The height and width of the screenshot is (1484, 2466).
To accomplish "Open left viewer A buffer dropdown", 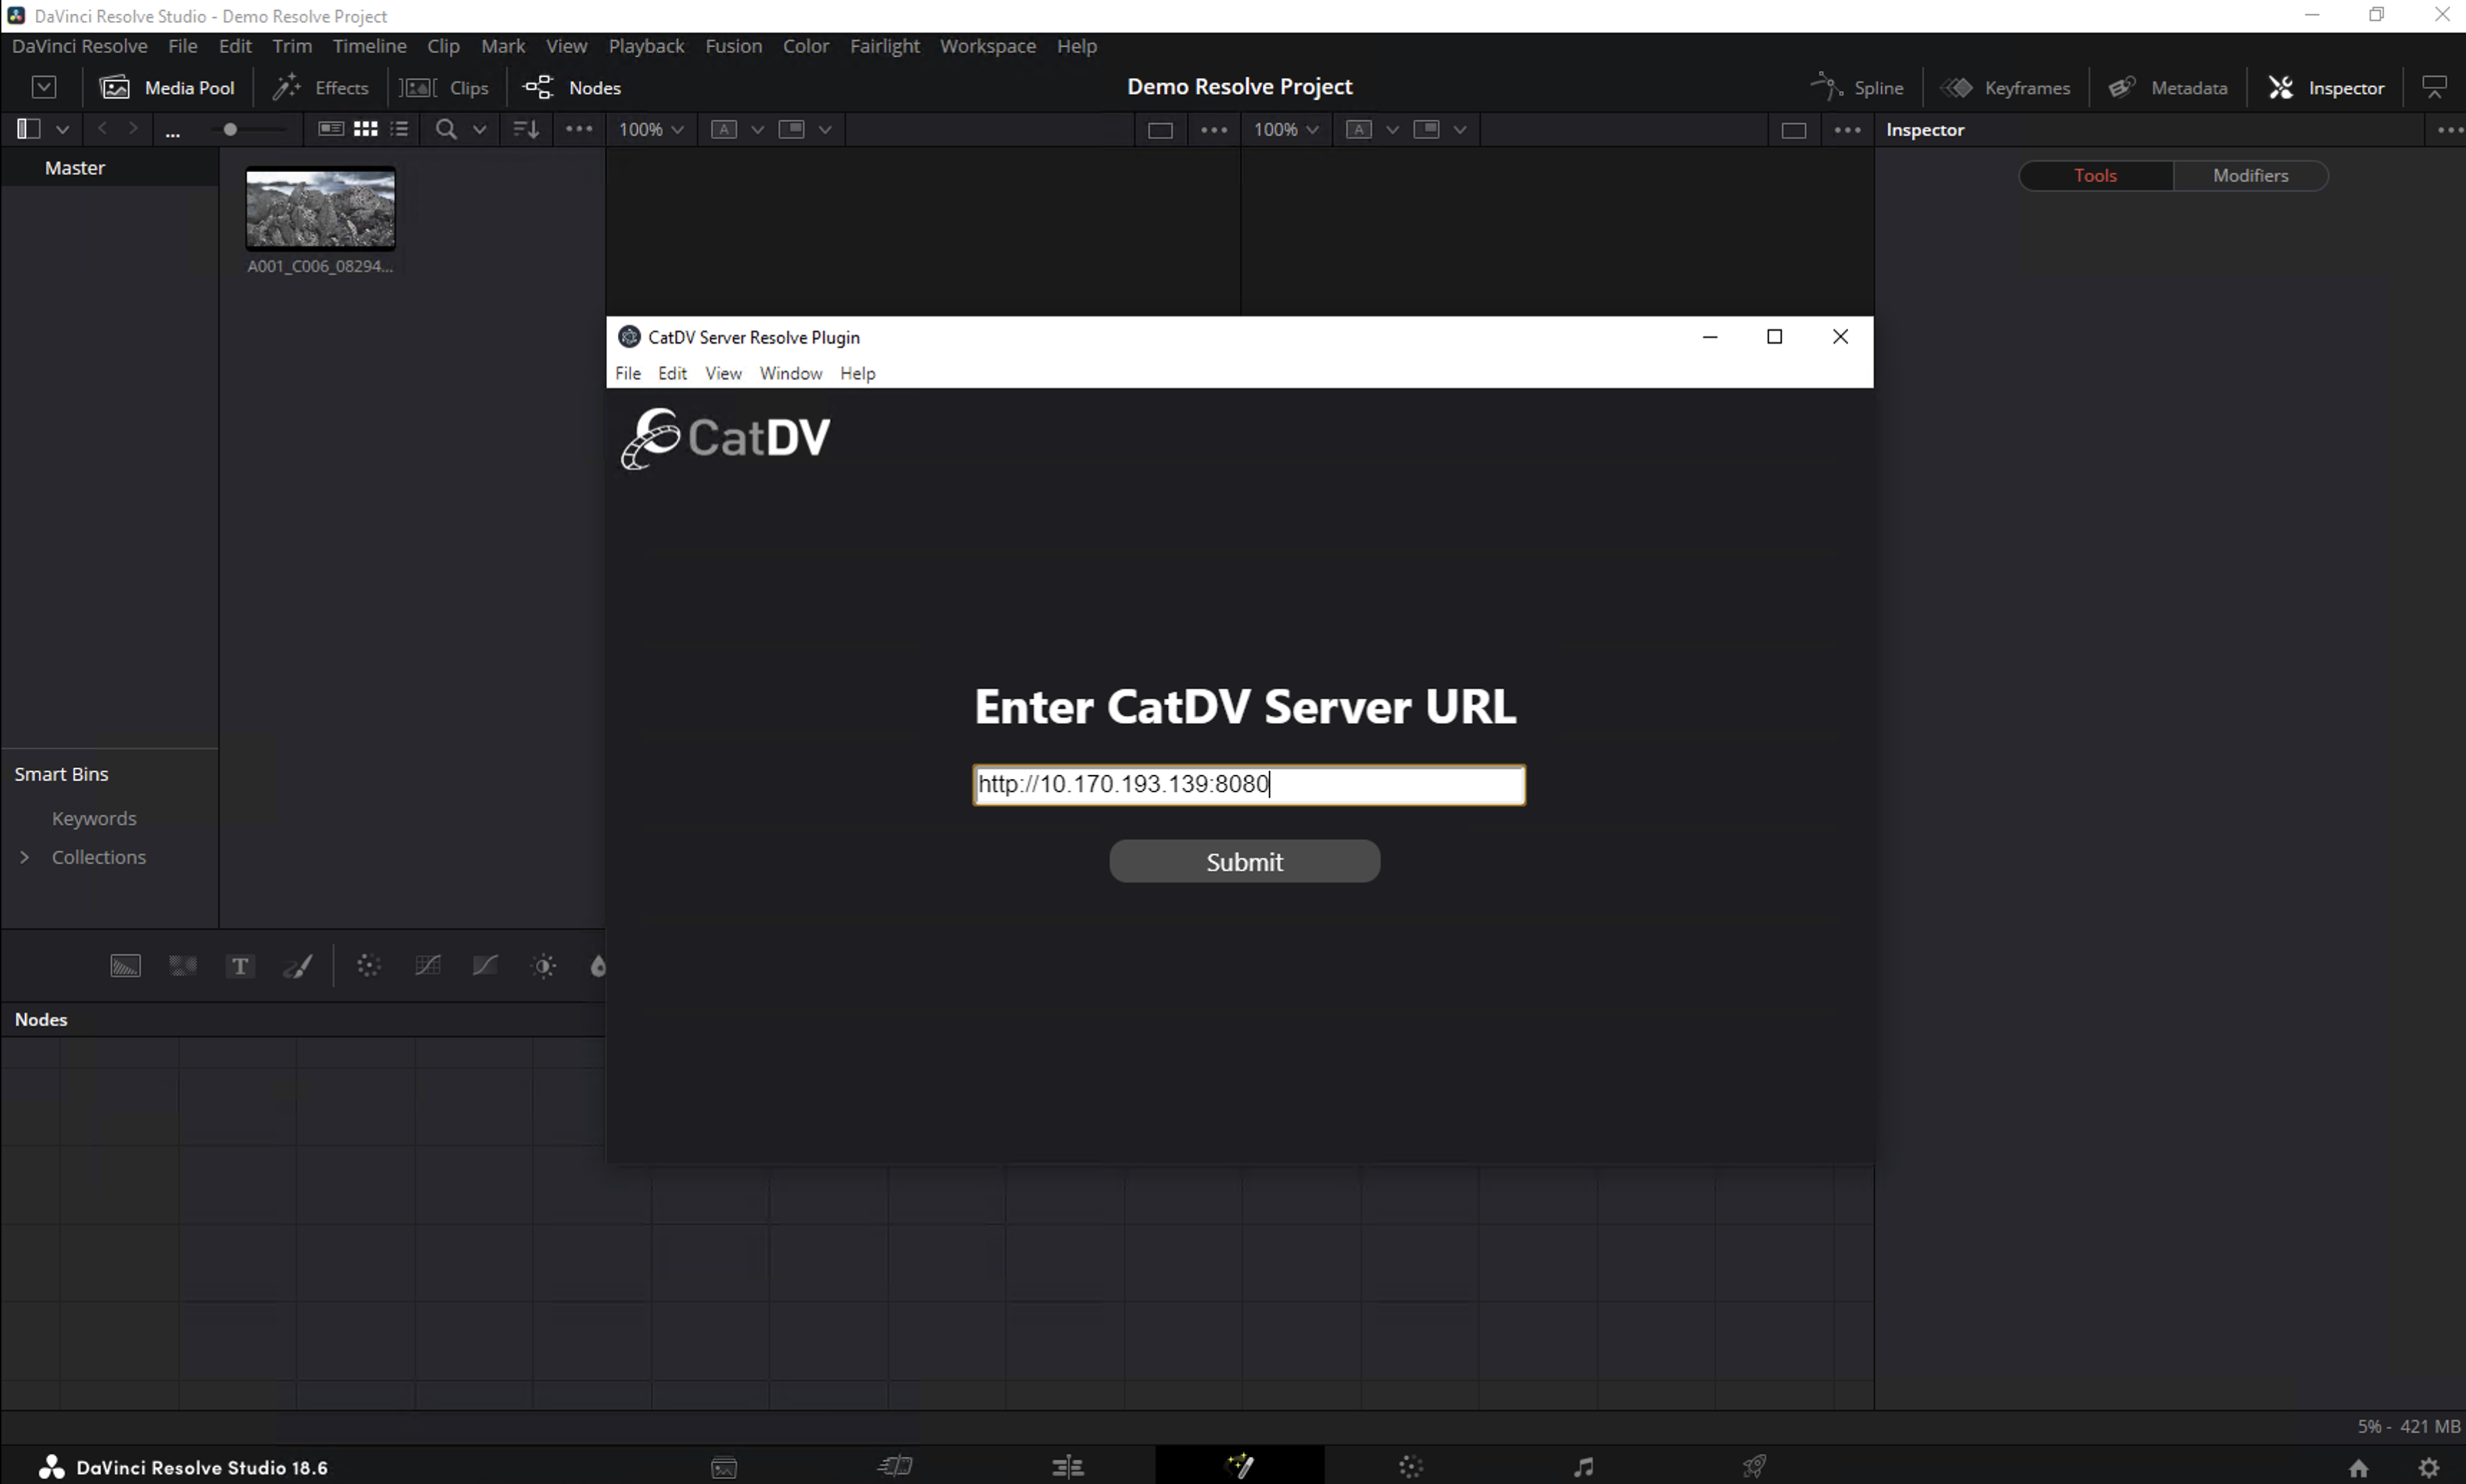I will click(x=758, y=130).
